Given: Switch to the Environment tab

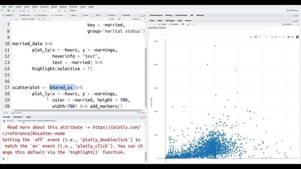Looking at the screenshot, I should [x=156, y=15].
